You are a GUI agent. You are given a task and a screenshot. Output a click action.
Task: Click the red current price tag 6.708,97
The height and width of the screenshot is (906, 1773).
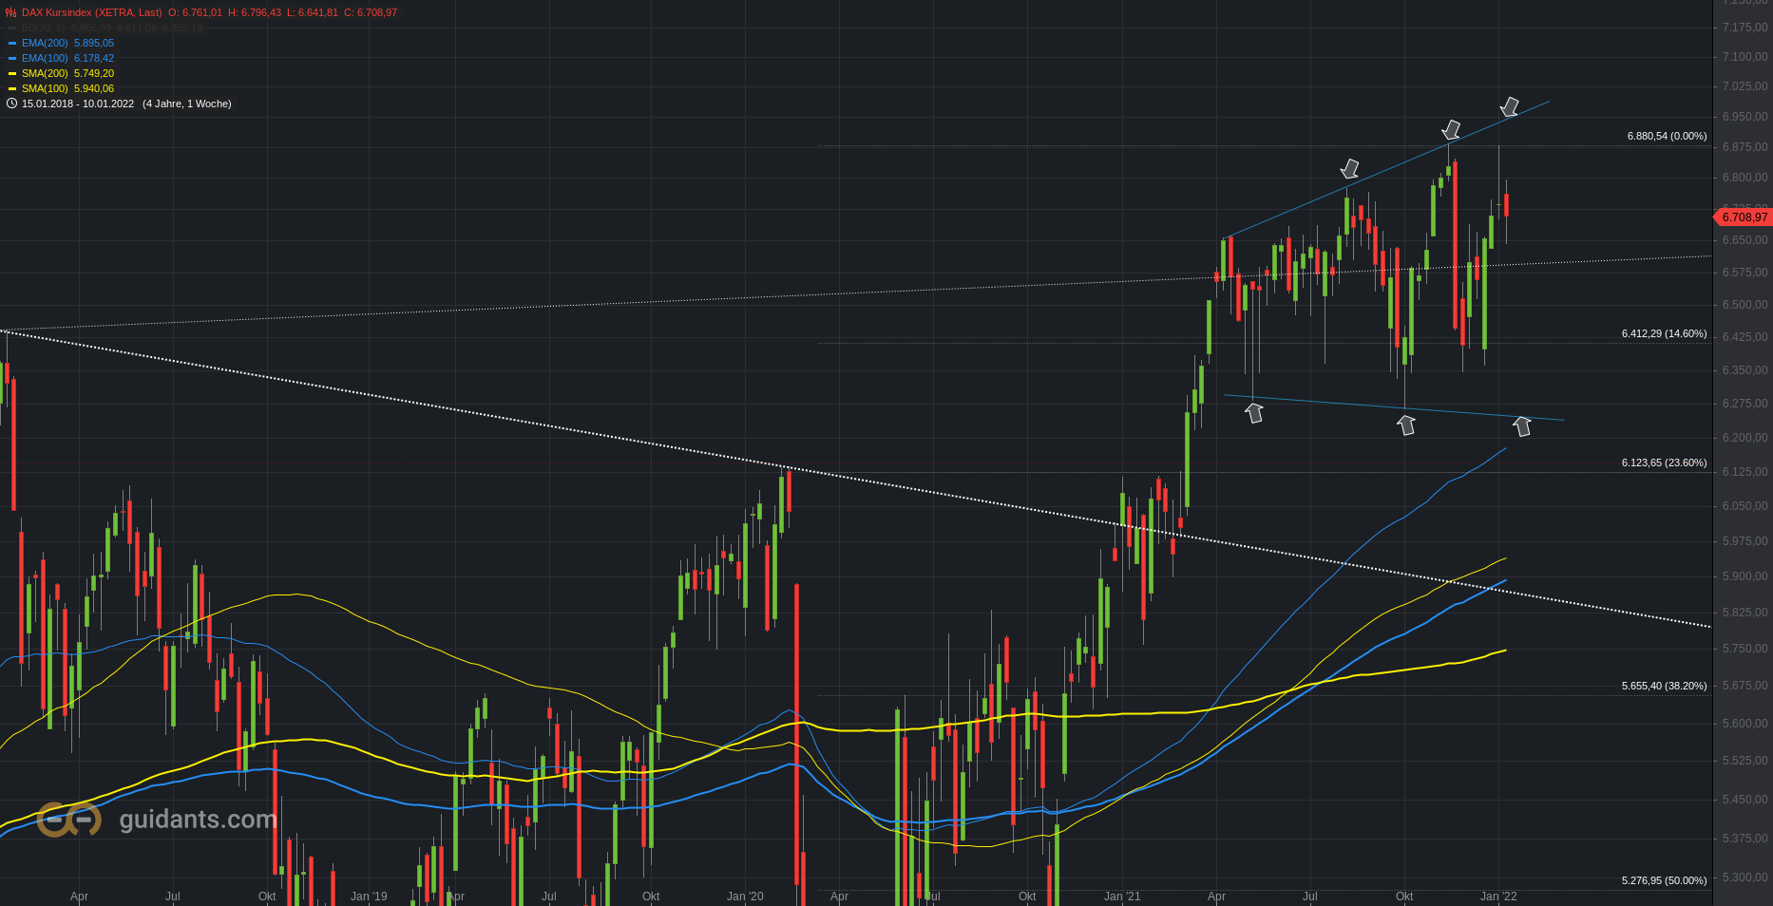(x=1744, y=217)
